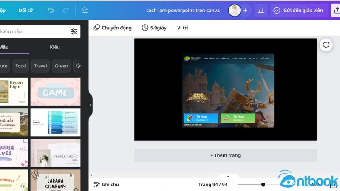Open the Đổi cỡ resize menu
This screenshot has height=191, width=340.
[25, 10]
